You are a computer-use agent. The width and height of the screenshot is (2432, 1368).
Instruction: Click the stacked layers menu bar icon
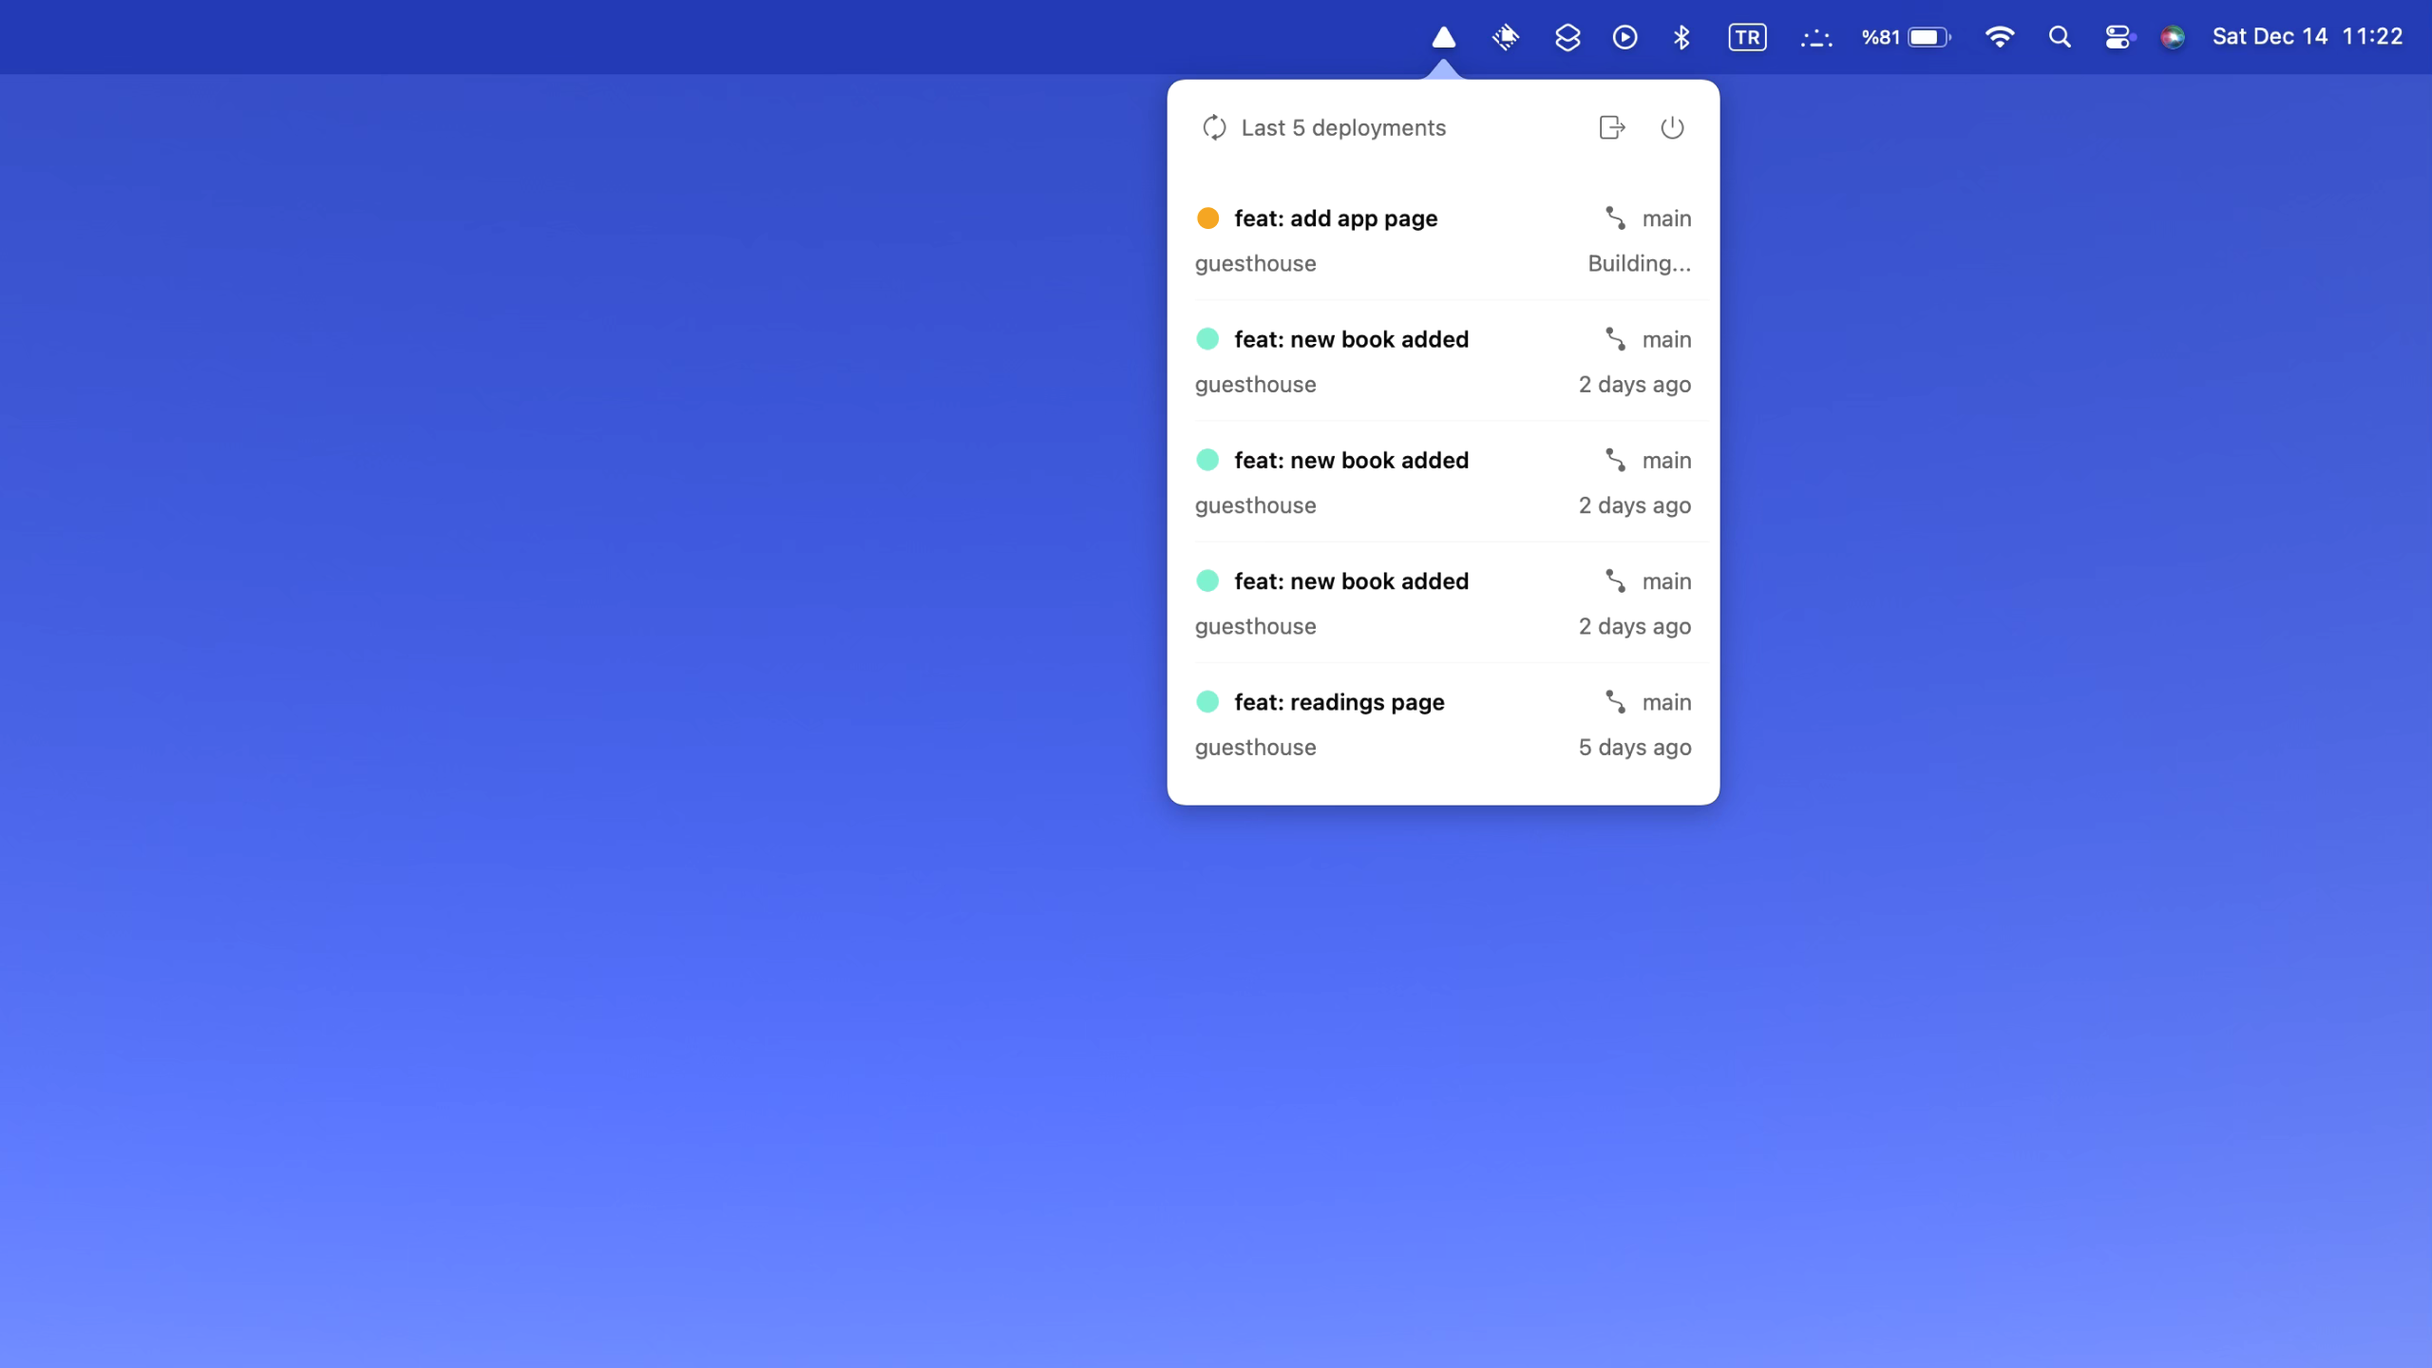[1567, 37]
